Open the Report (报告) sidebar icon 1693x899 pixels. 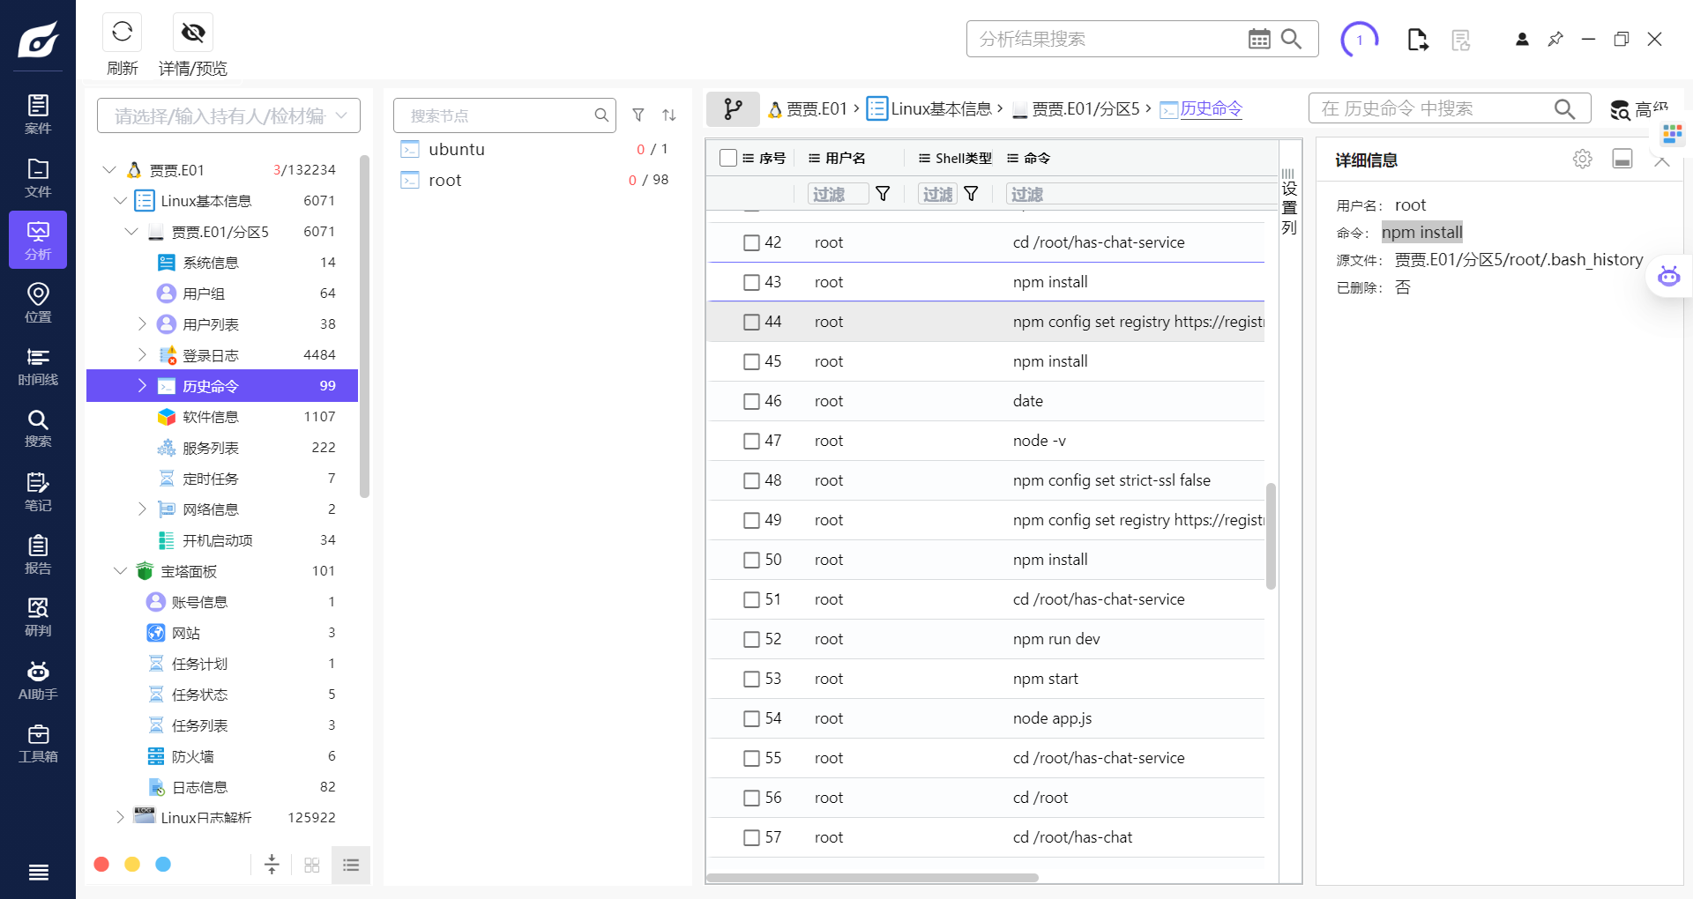[x=38, y=554]
